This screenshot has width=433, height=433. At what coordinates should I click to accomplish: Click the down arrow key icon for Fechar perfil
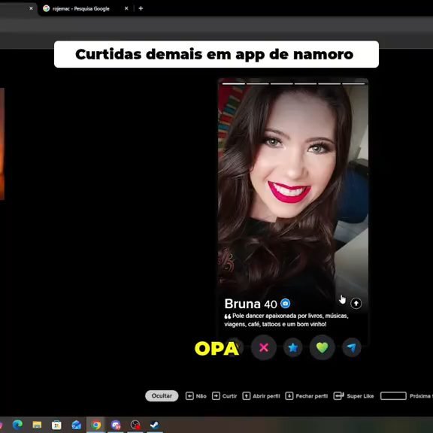tap(289, 395)
